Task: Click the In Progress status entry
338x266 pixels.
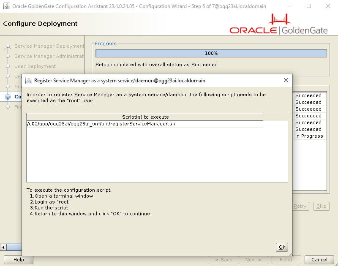Action: click(x=309, y=136)
